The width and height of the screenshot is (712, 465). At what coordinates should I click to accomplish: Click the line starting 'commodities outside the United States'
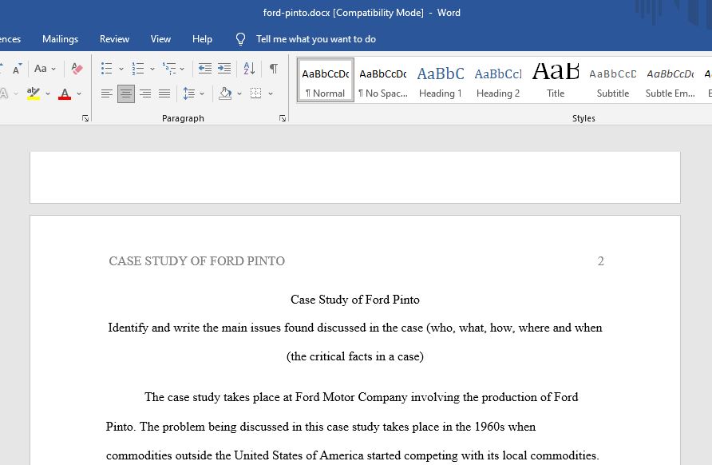(x=353, y=455)
